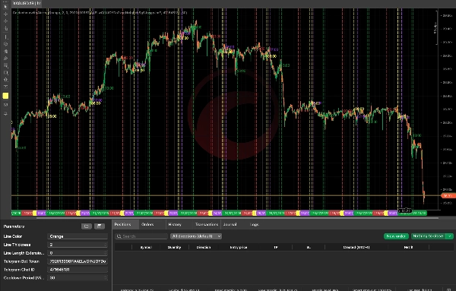Select the second crosshair tool below the first
This screenshot has width=456, height=291.
coord(5,21)
